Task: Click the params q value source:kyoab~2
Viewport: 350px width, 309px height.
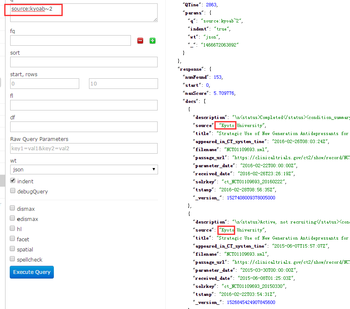Action: (221, 21)
